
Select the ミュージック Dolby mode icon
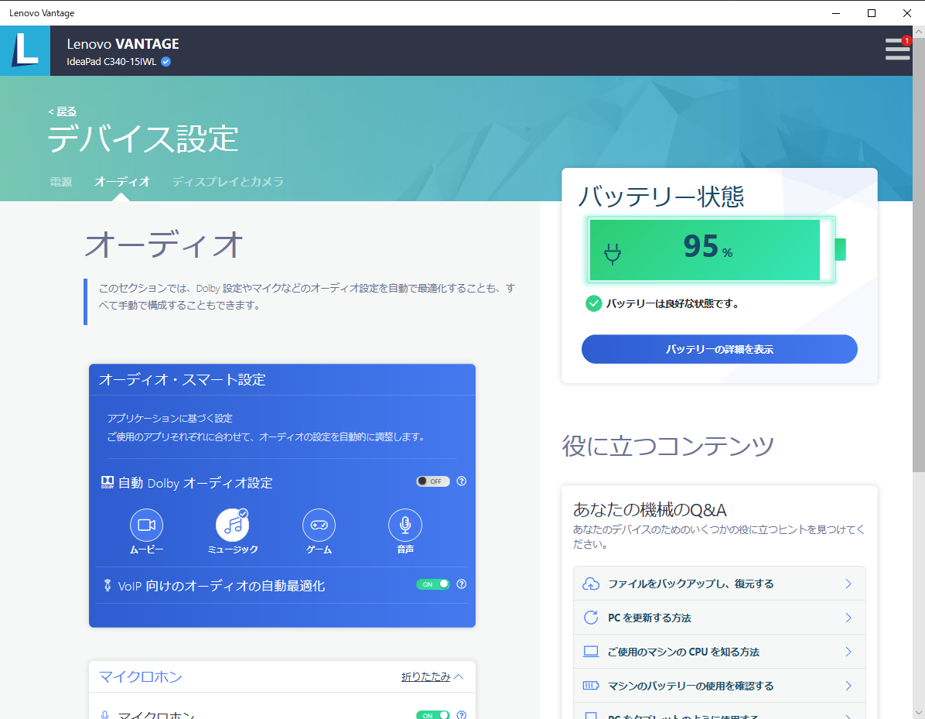coord(233,525)
